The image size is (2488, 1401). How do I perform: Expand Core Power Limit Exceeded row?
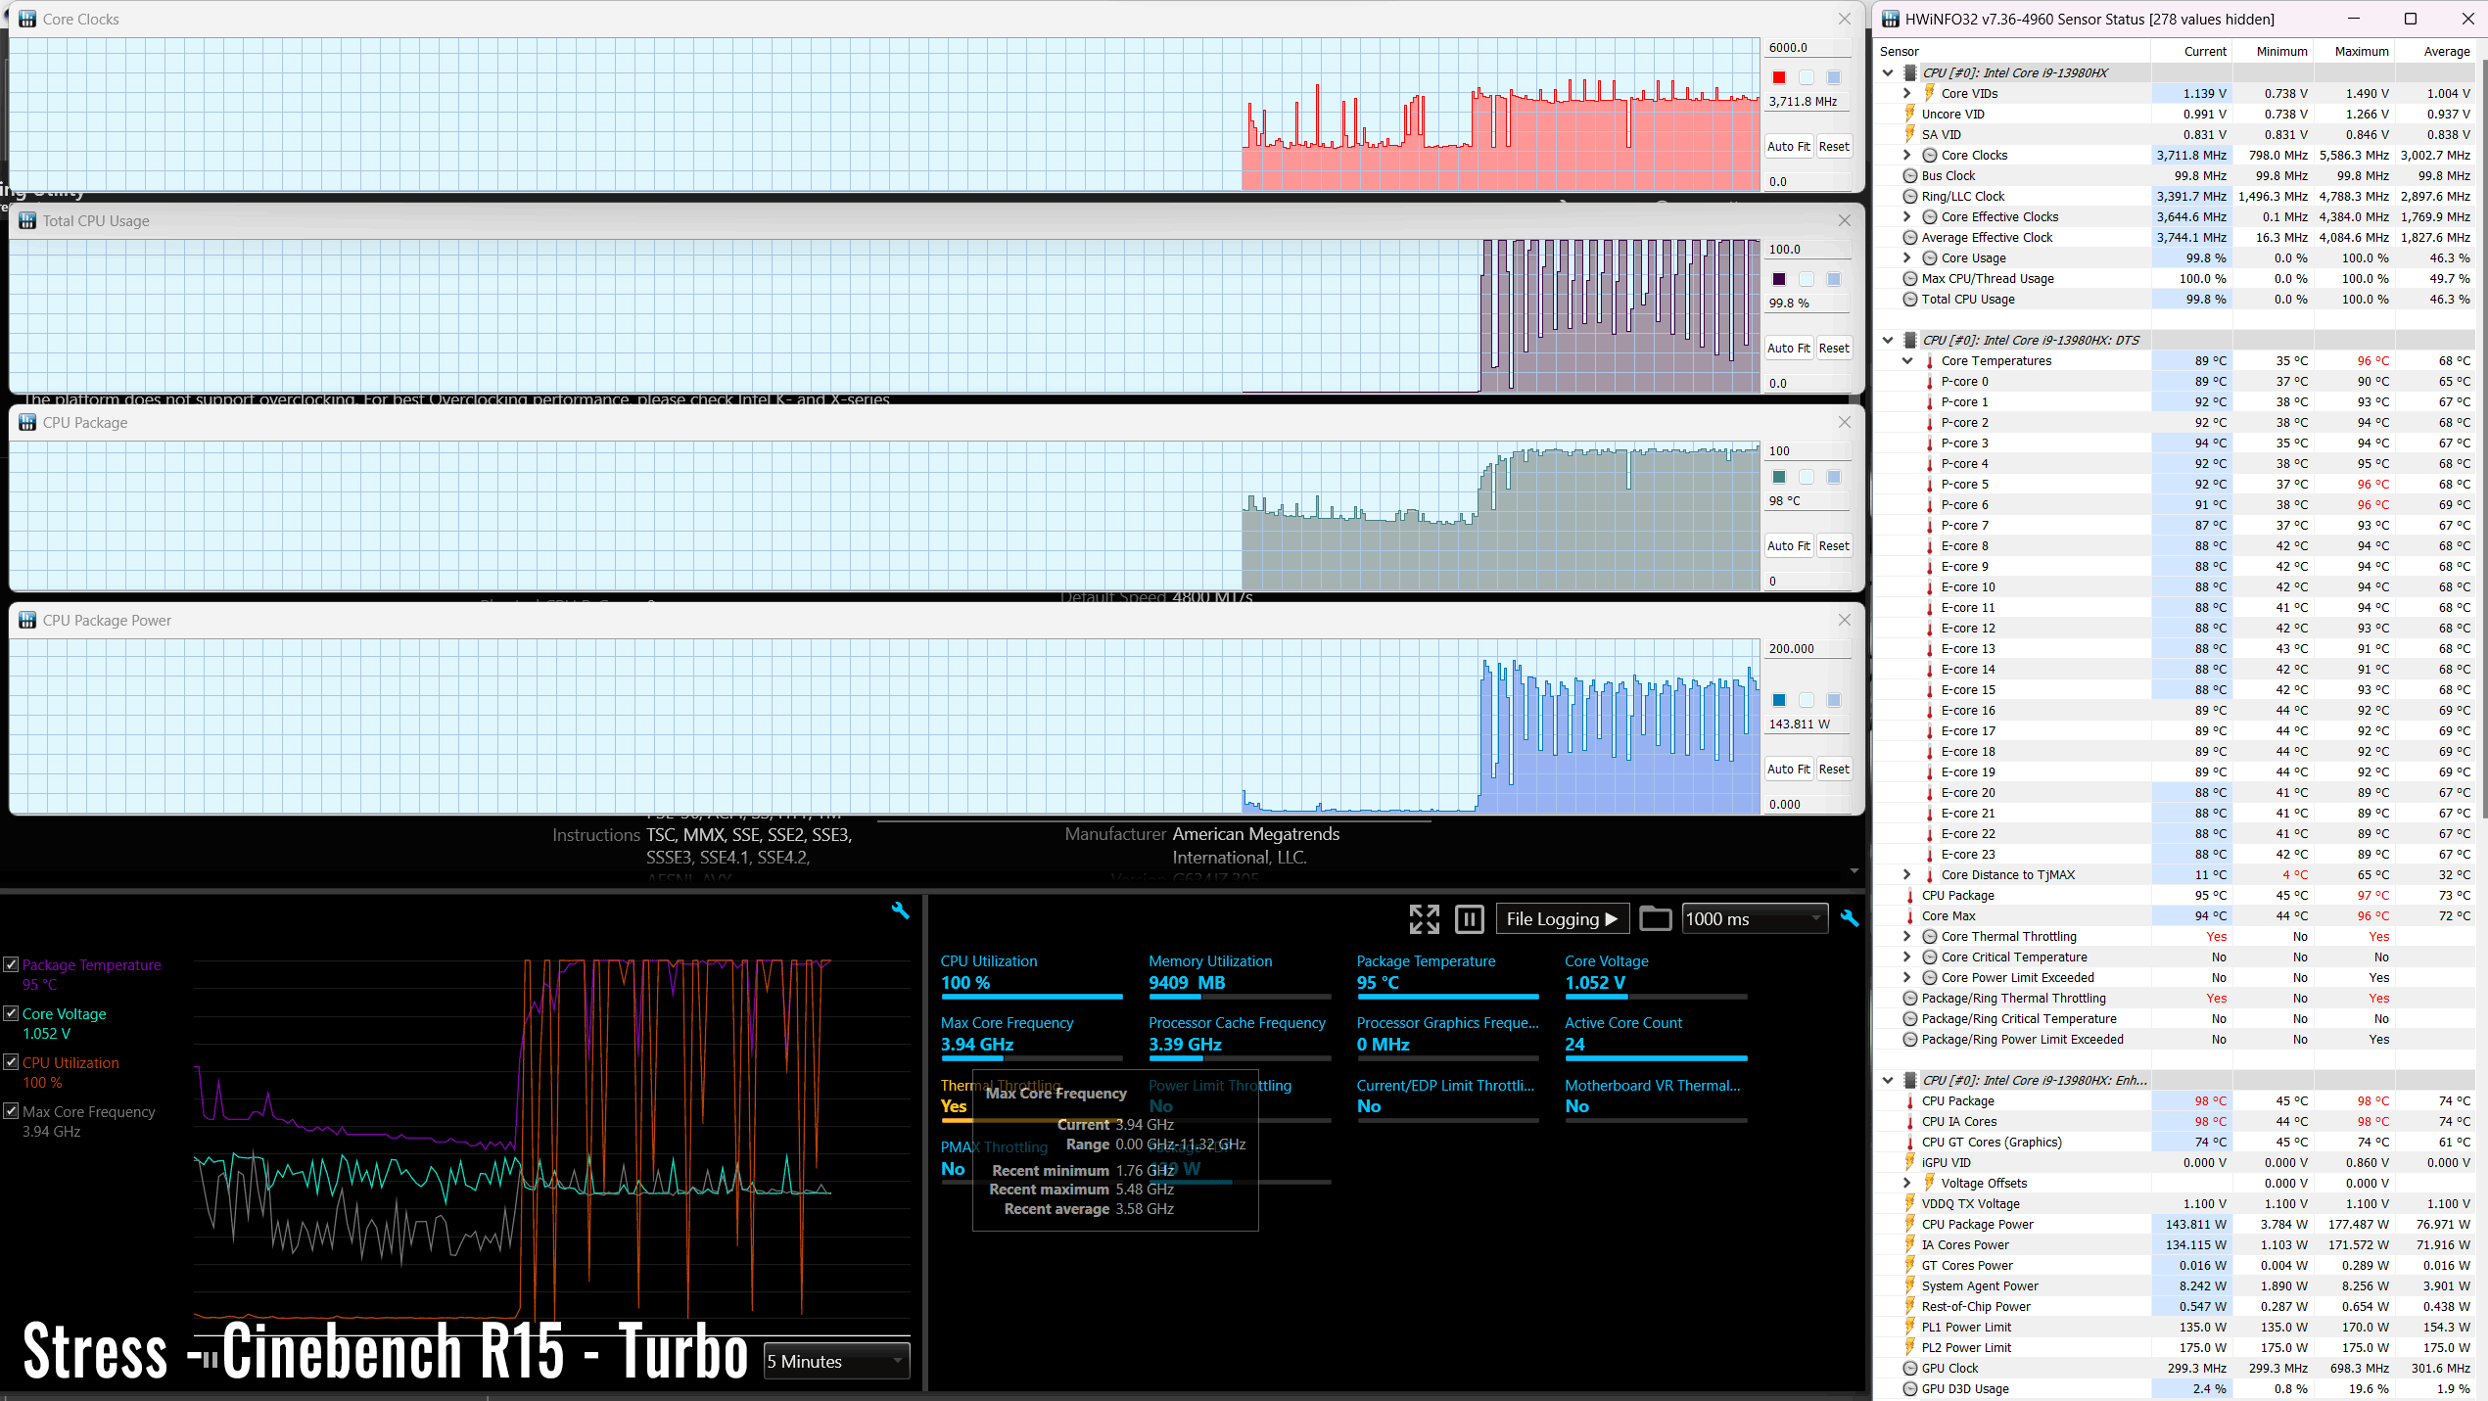[x=1906, y=977]
